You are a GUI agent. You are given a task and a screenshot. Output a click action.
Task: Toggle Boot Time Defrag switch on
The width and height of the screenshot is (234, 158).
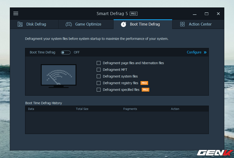(66, 52)
